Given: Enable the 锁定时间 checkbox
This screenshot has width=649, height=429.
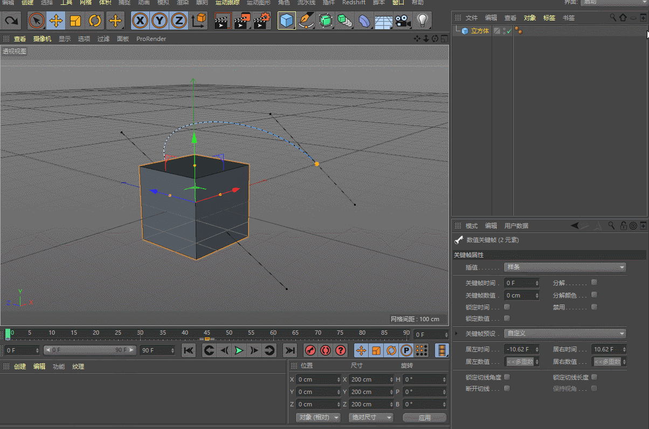Looking at the screenshot, I should click(506, 307).
